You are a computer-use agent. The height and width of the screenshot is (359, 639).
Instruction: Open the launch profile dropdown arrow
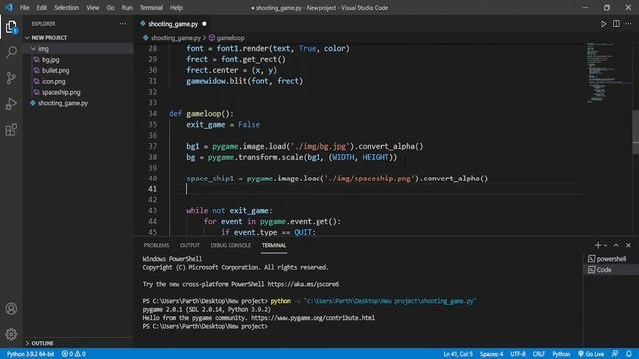(x=605, y=246)
